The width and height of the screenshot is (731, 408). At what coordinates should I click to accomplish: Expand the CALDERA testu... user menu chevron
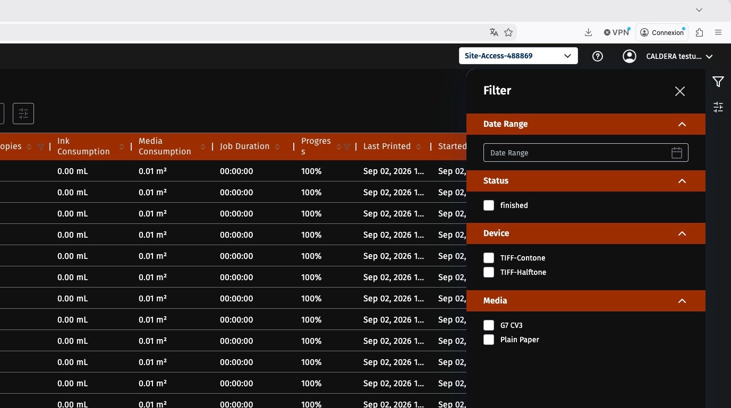(x=709, y=56)
